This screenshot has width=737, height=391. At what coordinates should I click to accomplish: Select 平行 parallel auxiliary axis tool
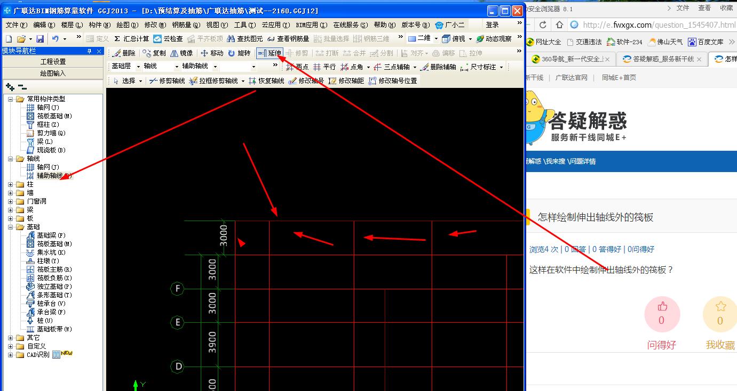324,67
